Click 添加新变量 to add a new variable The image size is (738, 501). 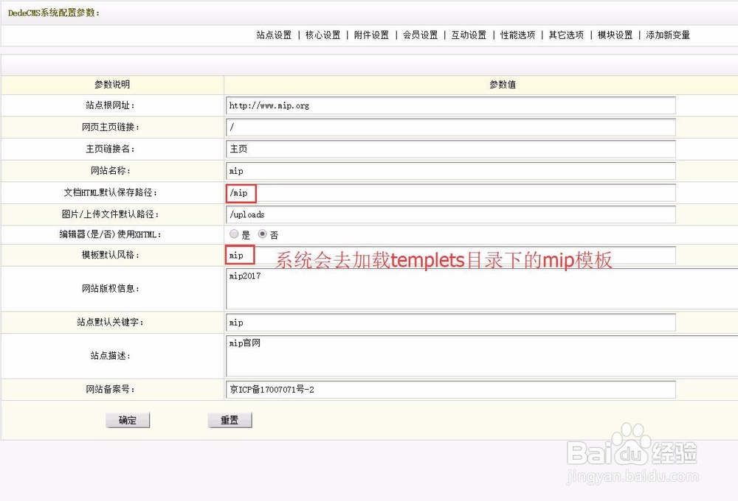pyautogui.click(x=666, y=35)
